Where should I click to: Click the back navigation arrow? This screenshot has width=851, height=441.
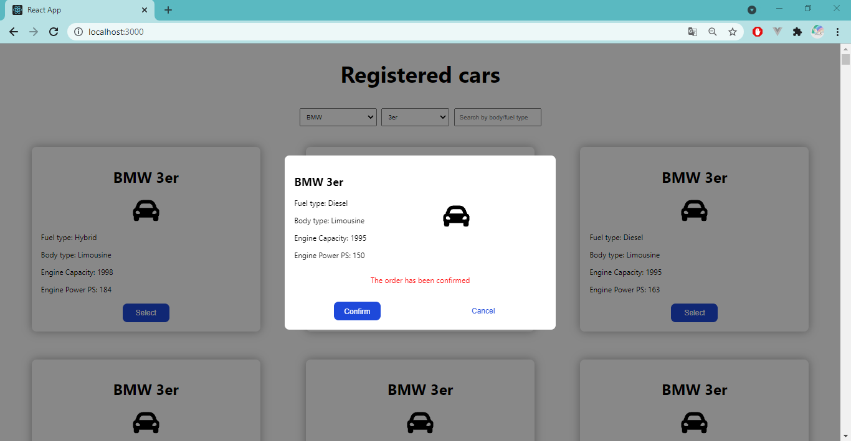(14, 31)
